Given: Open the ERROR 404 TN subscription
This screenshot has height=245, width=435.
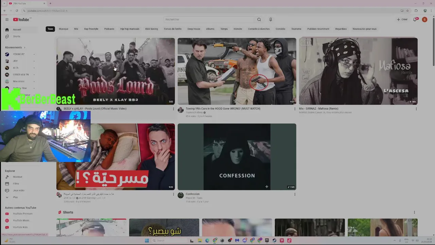Looking at the screenshot, I should [x=20, y=75].
